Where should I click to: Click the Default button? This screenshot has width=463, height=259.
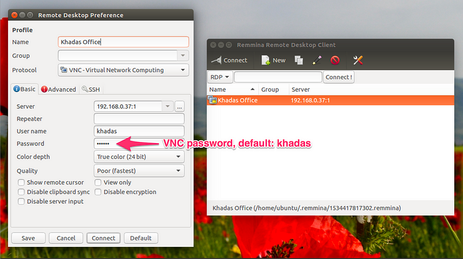coord(141,238)
